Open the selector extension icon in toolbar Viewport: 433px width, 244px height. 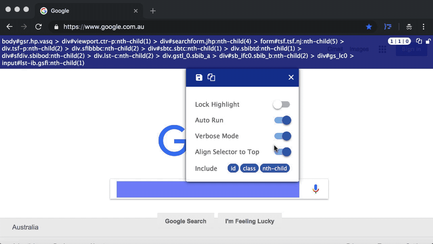pyautogui.click(x=388, y=27)
